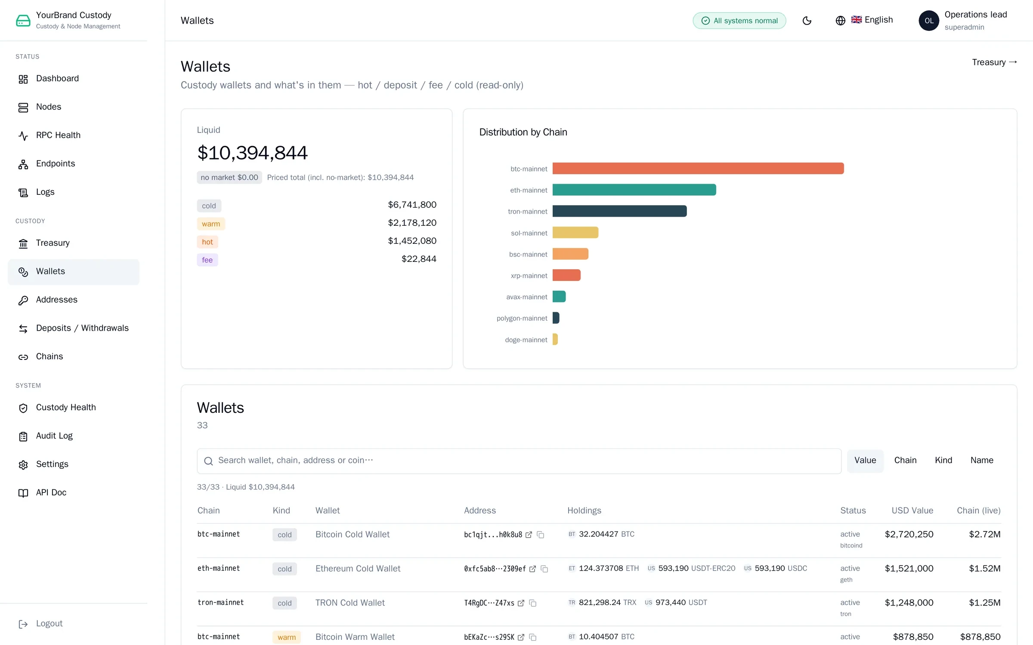This screenshot has width=1033, height=645.
Task: Open the English language selector
Action: 864,20
